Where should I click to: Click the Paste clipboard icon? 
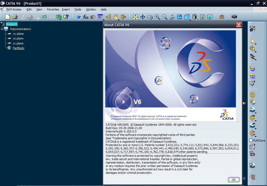click(37, 17)
